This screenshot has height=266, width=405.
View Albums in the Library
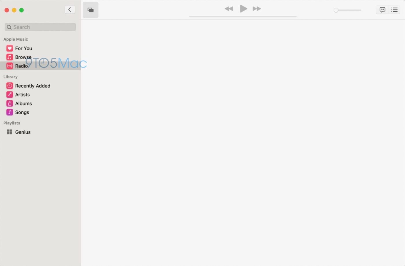pyautogui.click(x=41, y=103)
